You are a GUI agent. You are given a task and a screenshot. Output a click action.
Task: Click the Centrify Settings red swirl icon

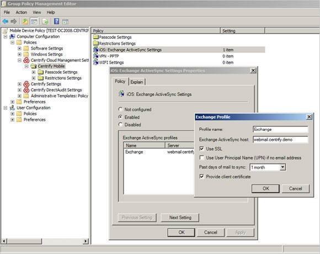click(x=26, y=84)
